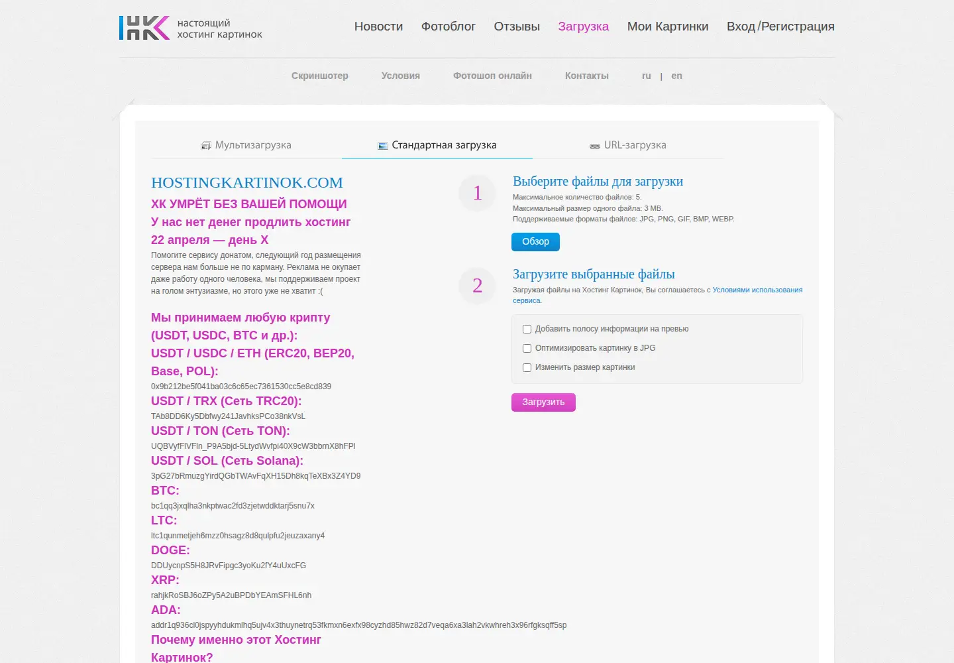Open Скриншотер link
This screenshot has width=954, height=663.
(320, 76)
